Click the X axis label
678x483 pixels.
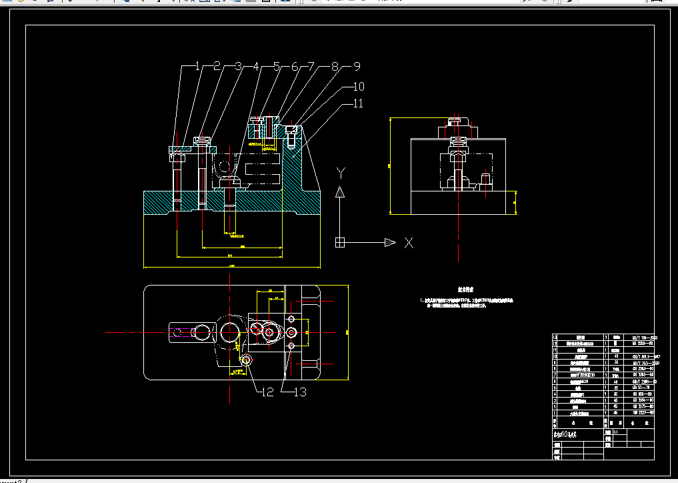pos(409,243)
